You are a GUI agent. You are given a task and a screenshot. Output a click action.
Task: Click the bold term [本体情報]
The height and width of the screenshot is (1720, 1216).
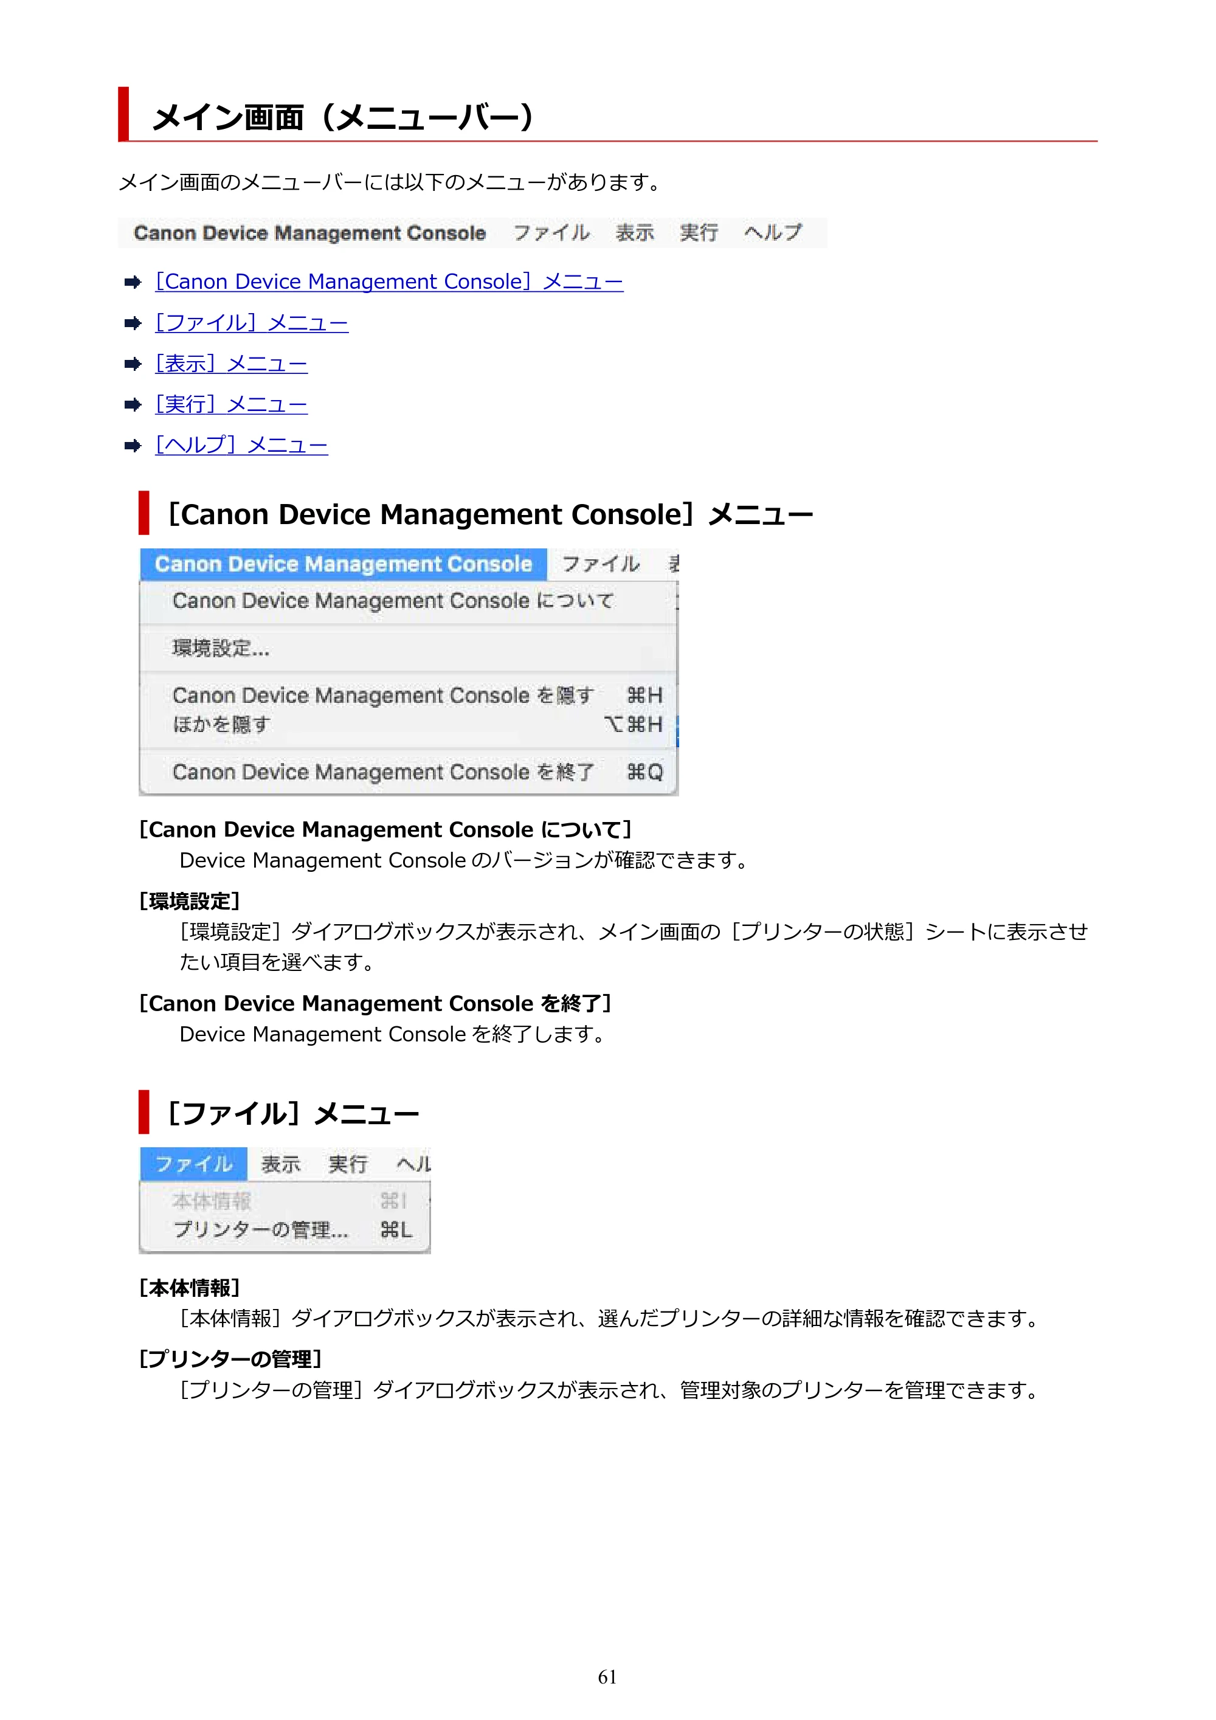tap(190, 1288)
